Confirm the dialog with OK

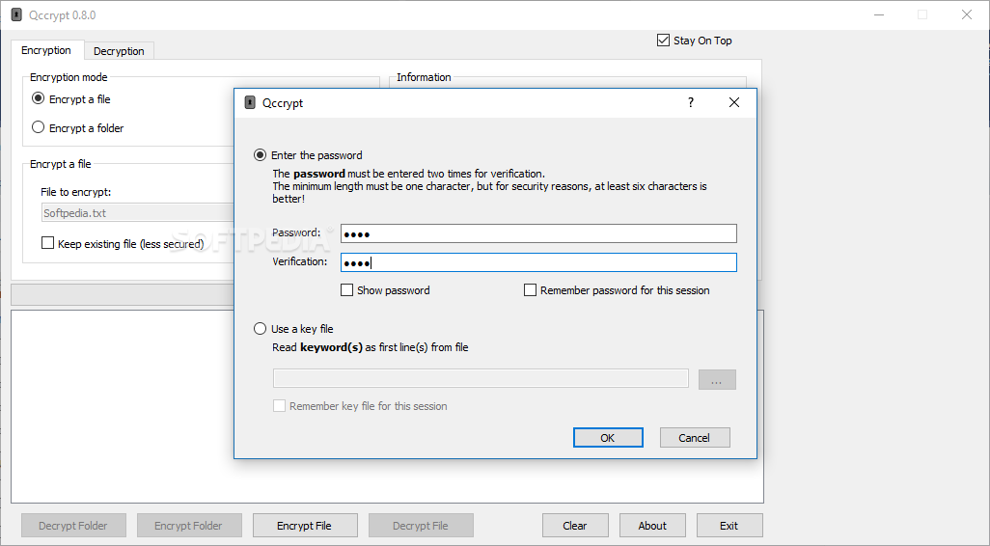pyautogui.click(x=607, y=437)
